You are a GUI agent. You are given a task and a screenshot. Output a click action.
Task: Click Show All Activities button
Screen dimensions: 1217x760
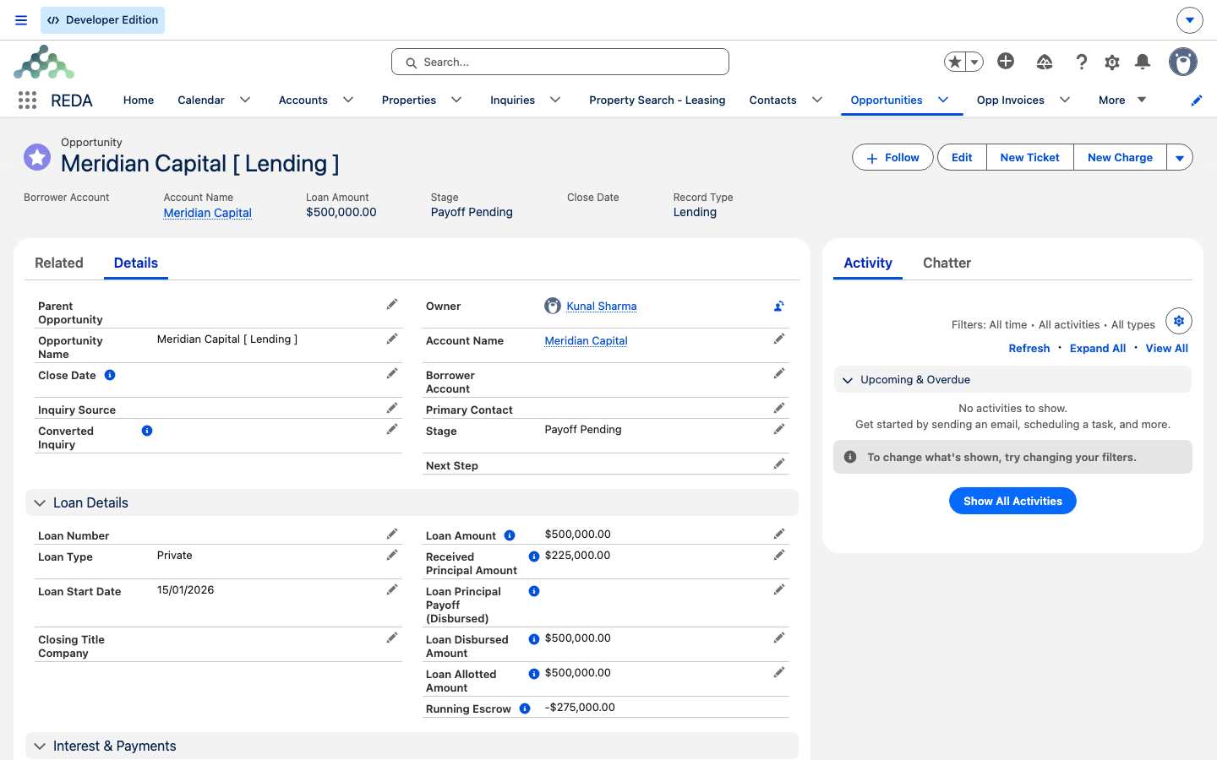(1012, 501)
